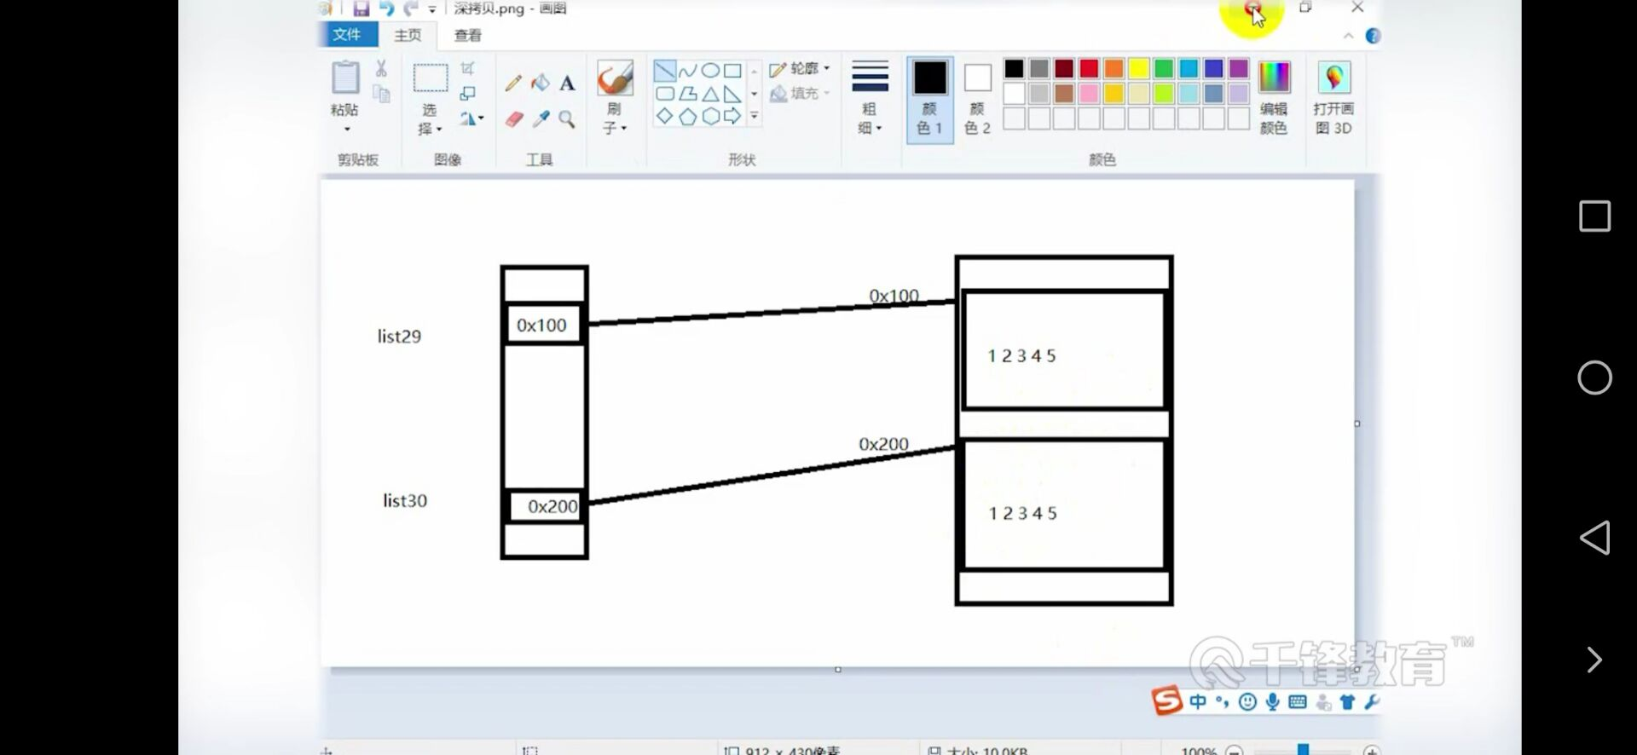Choose the Oval shape

pos(710,71)
